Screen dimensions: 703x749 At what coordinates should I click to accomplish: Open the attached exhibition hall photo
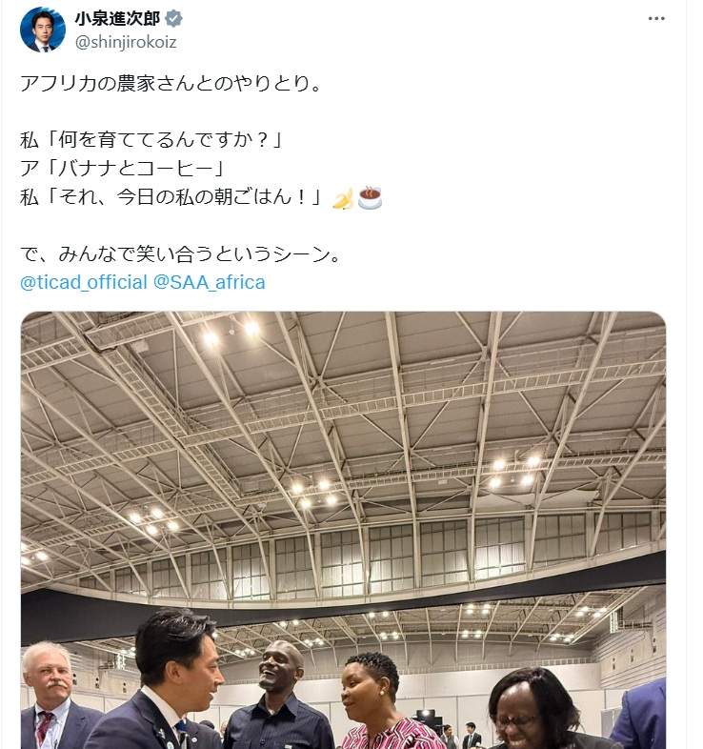(343, 530)
